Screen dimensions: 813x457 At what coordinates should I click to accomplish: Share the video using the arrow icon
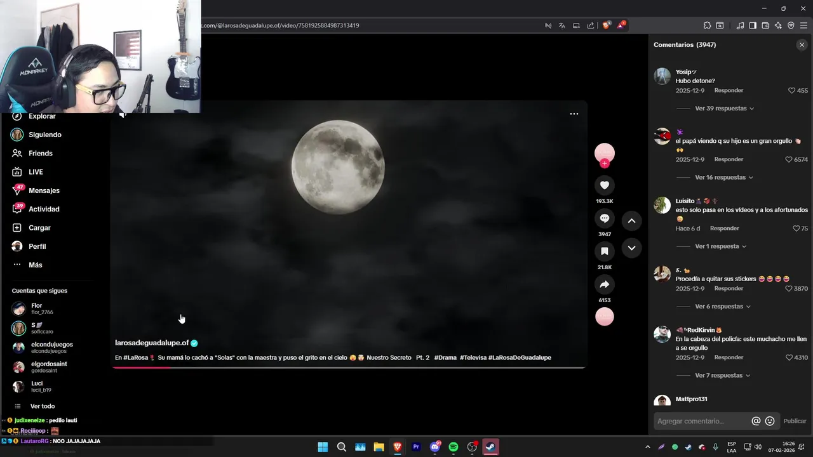pyautogui.click(x=605, y=284)
